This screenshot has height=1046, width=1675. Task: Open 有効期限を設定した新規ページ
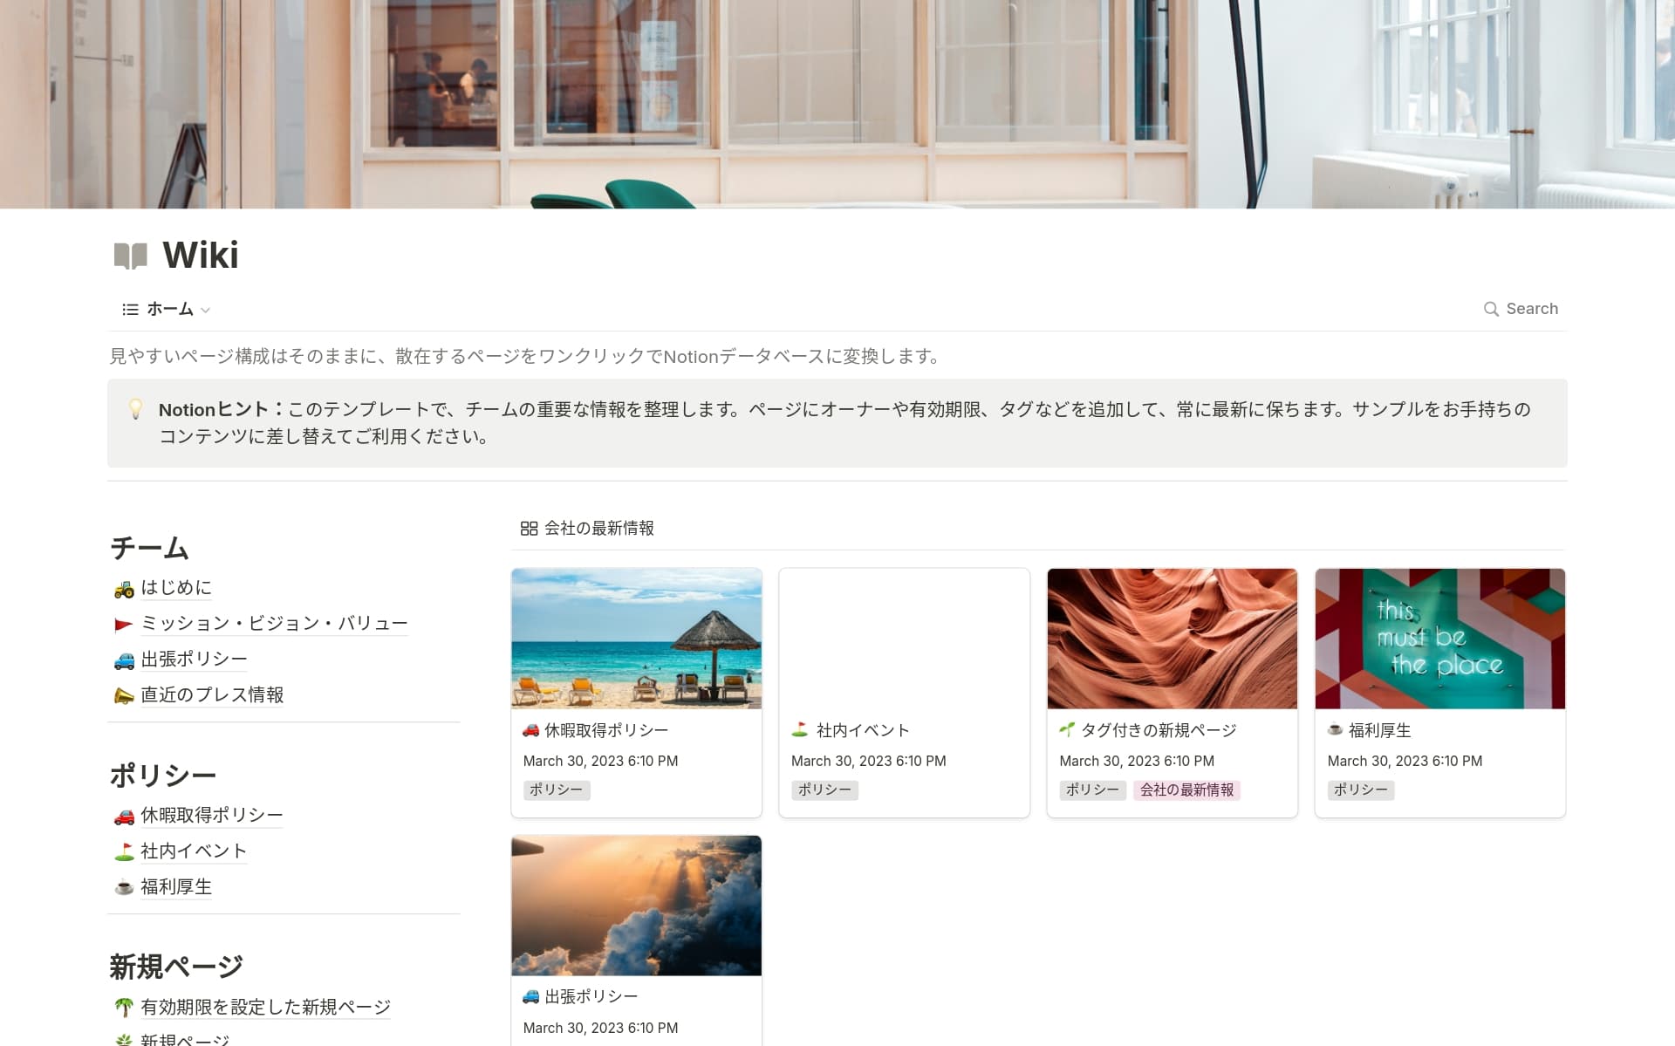pos(266,1006)
